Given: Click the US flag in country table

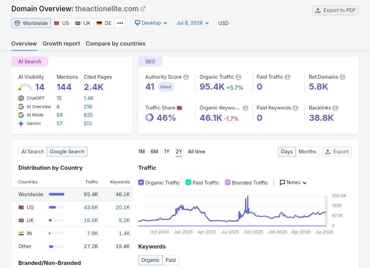Looking at the screenshot, I should [x=21, y=207].
